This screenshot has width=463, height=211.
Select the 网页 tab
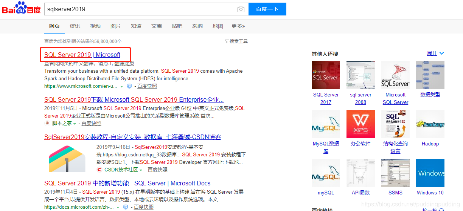point(54,26)
